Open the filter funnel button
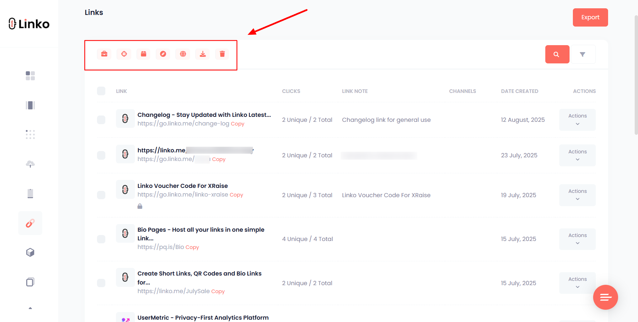The height and width of the screenshot is (322, 638). (x=583, y=54)
